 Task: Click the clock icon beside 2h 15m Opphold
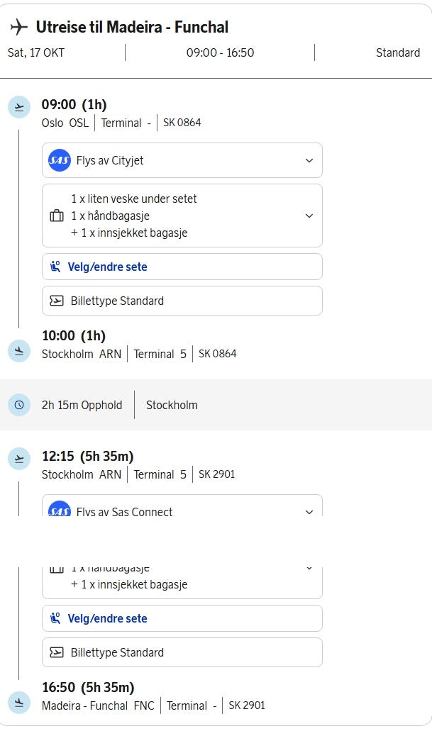coord(19,405)
